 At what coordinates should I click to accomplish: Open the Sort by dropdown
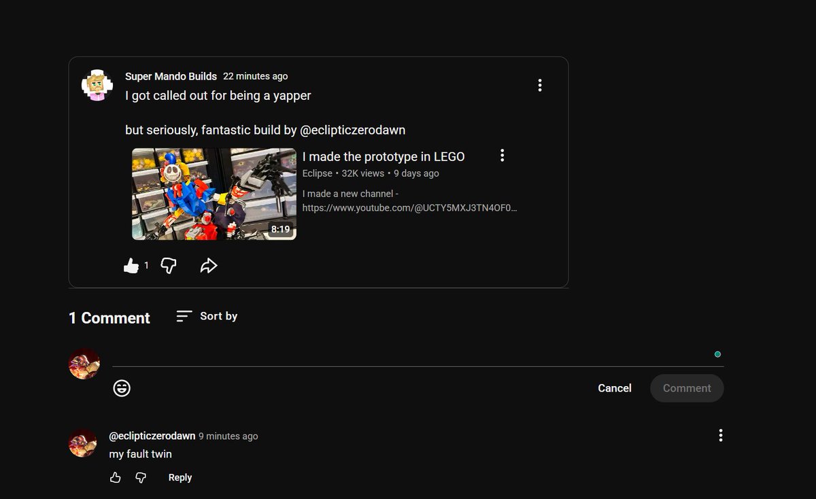(x=207, y=316)
